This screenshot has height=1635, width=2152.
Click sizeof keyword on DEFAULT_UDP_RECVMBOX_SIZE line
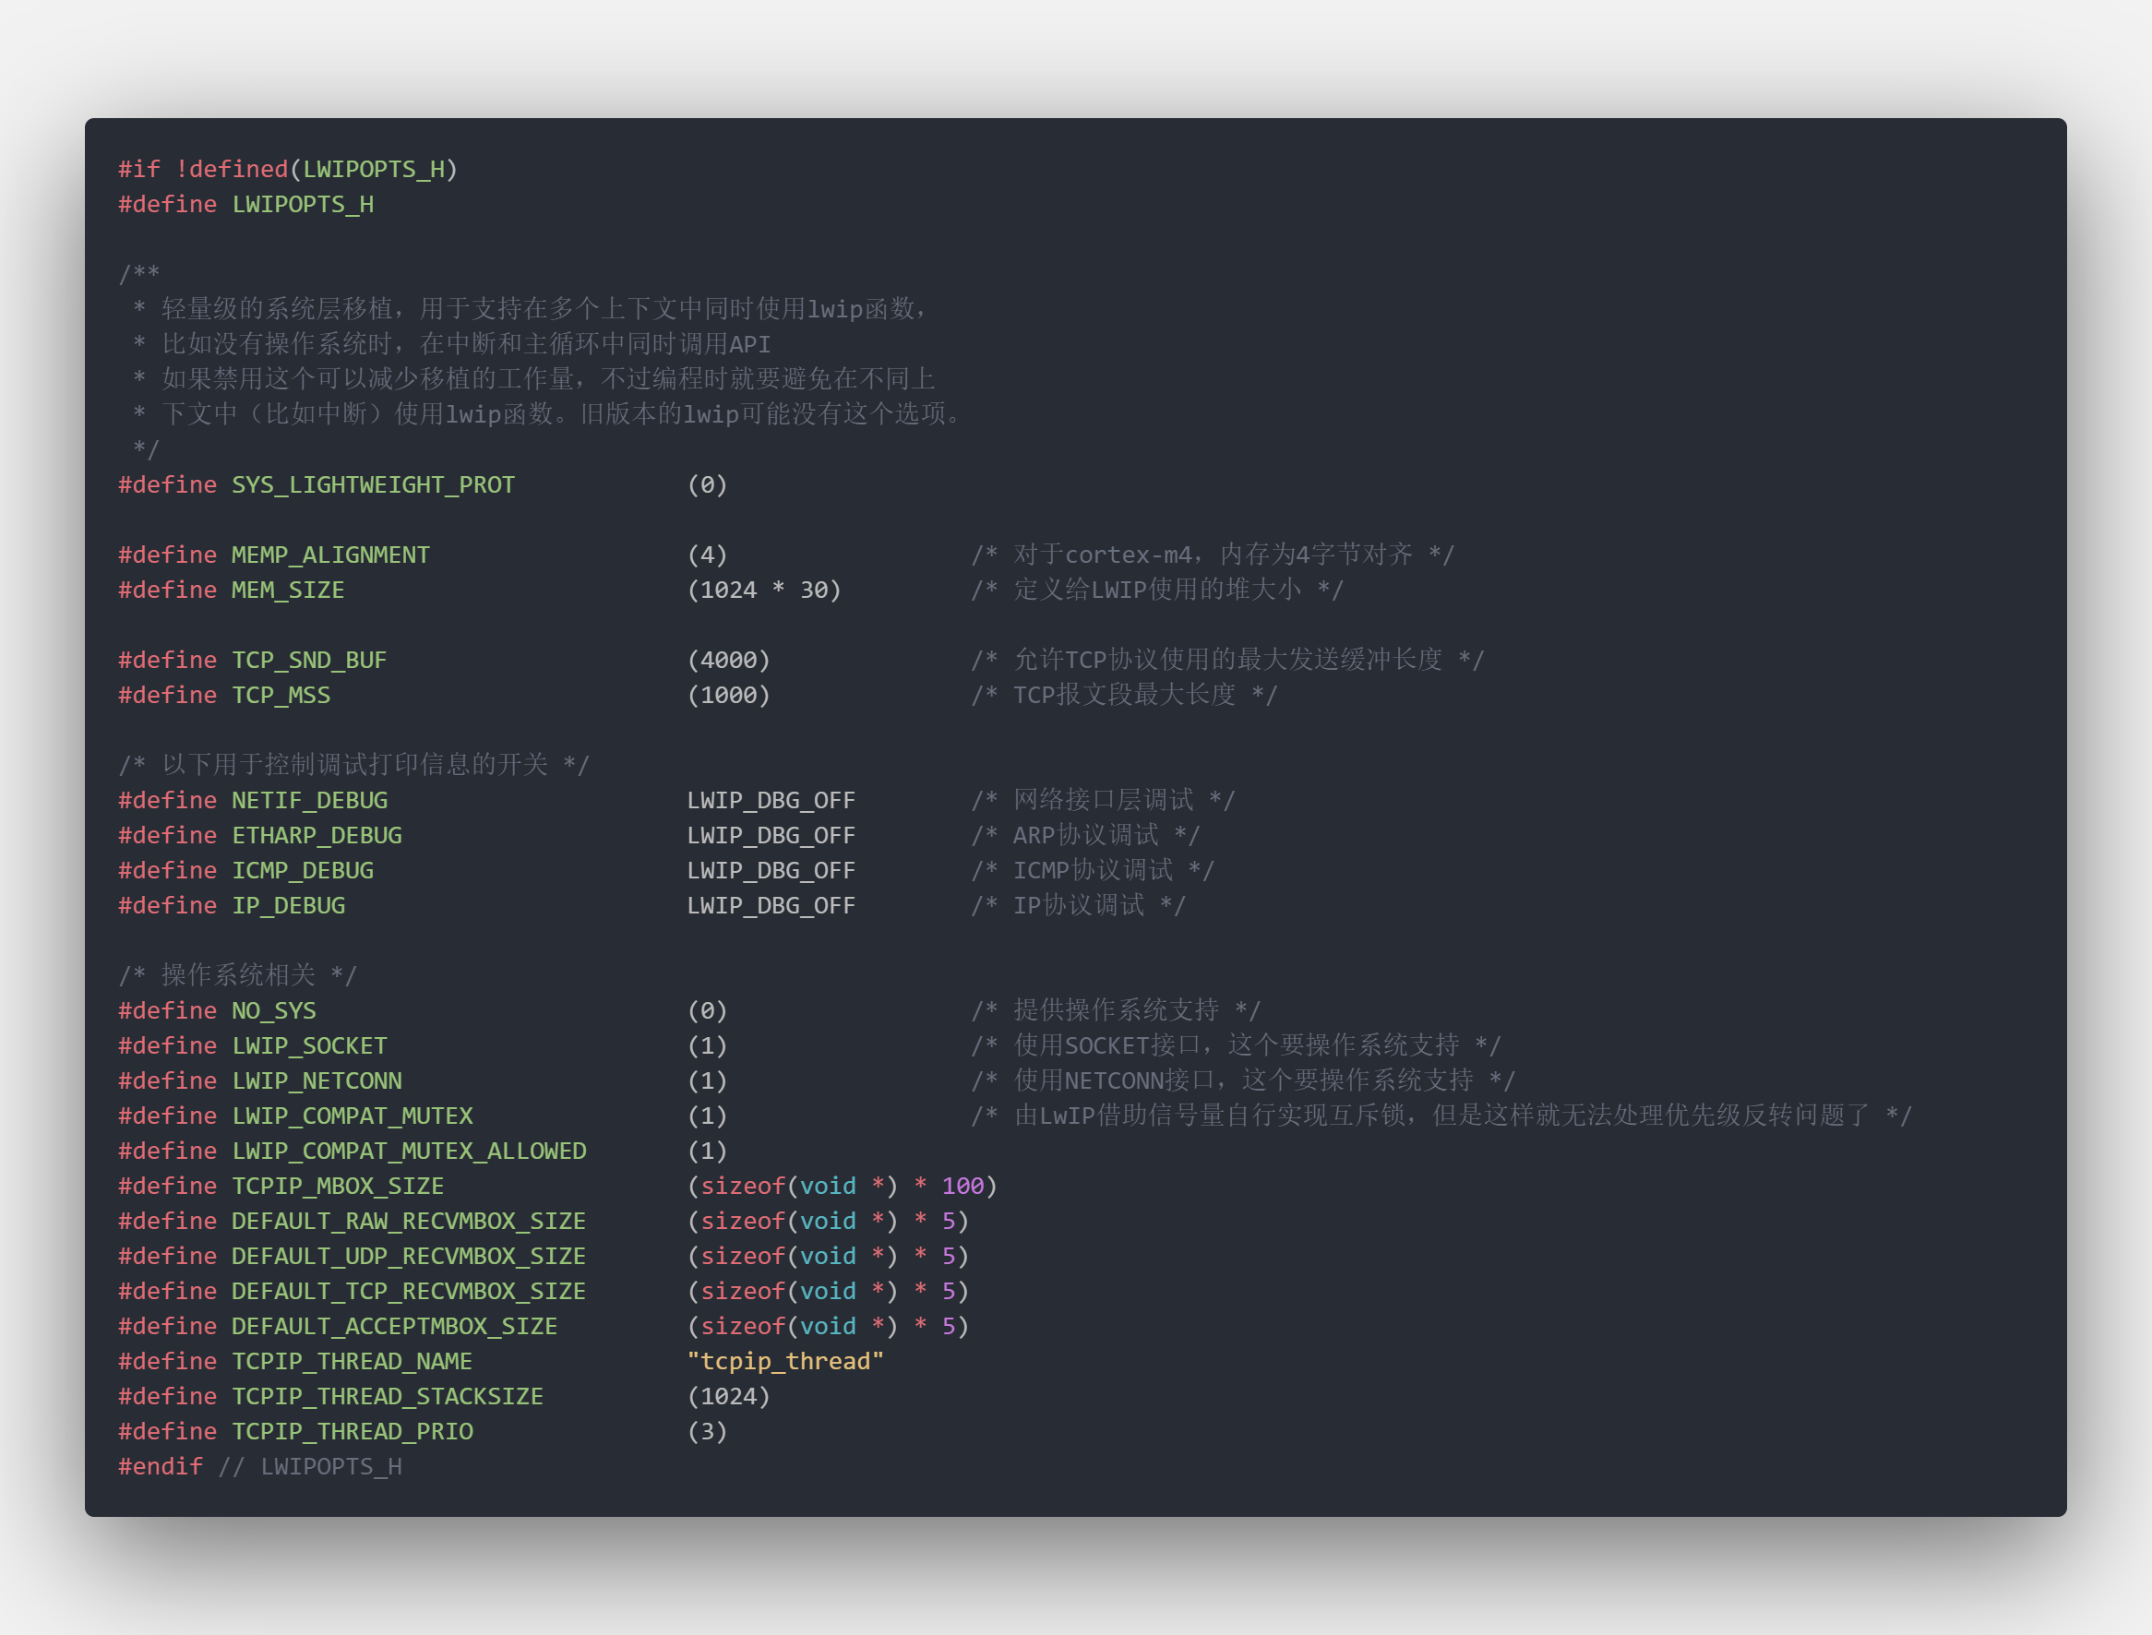(743, 1256)
